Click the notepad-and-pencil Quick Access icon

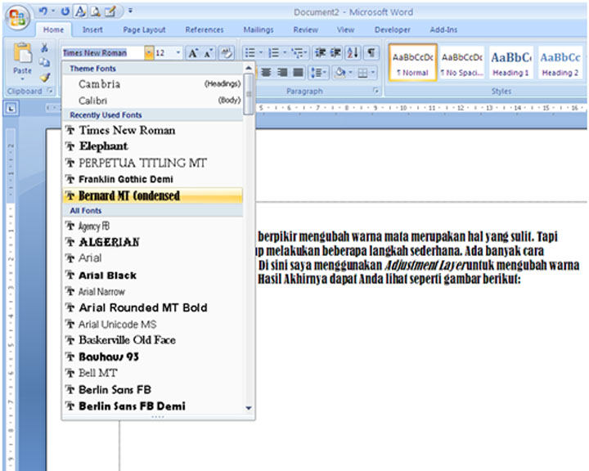tap(110, 11)
